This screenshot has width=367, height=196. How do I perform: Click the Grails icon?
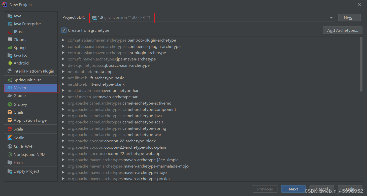(x=10, y=112)
